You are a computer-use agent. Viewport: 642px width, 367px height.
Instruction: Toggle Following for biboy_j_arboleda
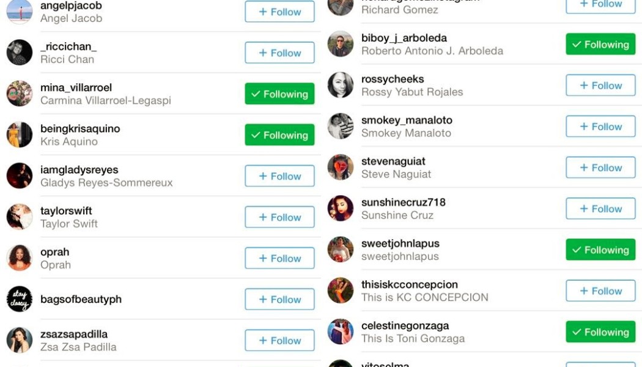tap(600, 44)
